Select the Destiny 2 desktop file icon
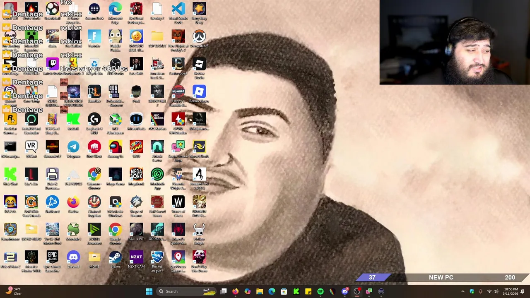This screenshot has height=298, width=530. 157,11
